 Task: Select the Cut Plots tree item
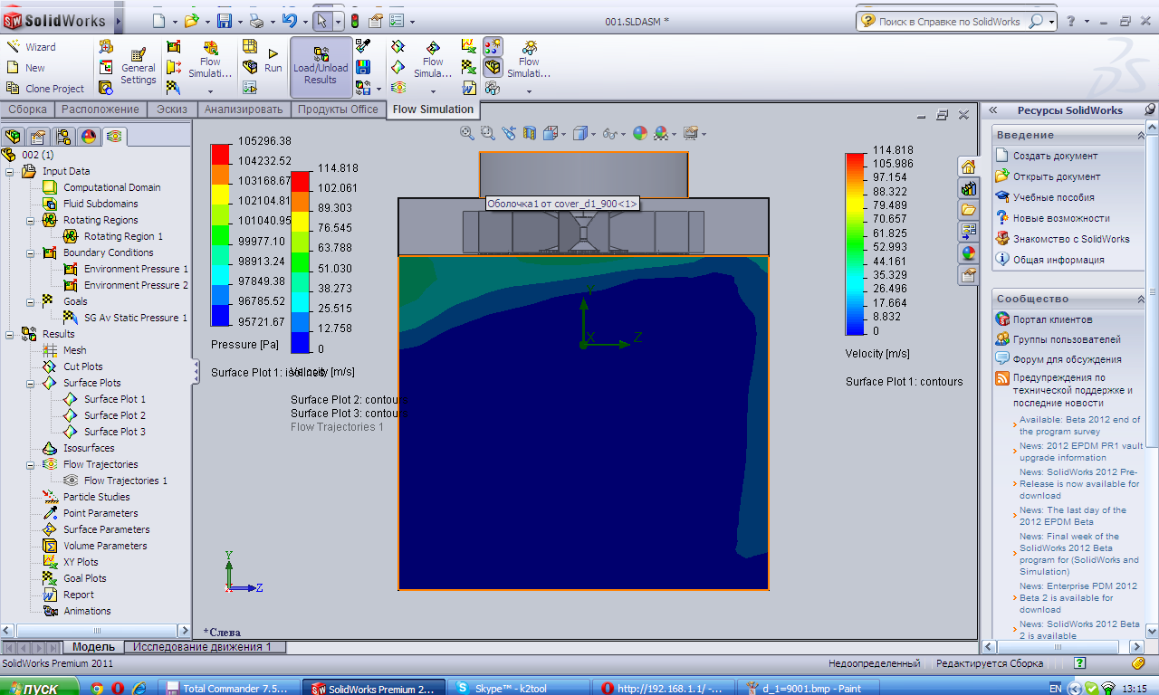coord(82,367)
